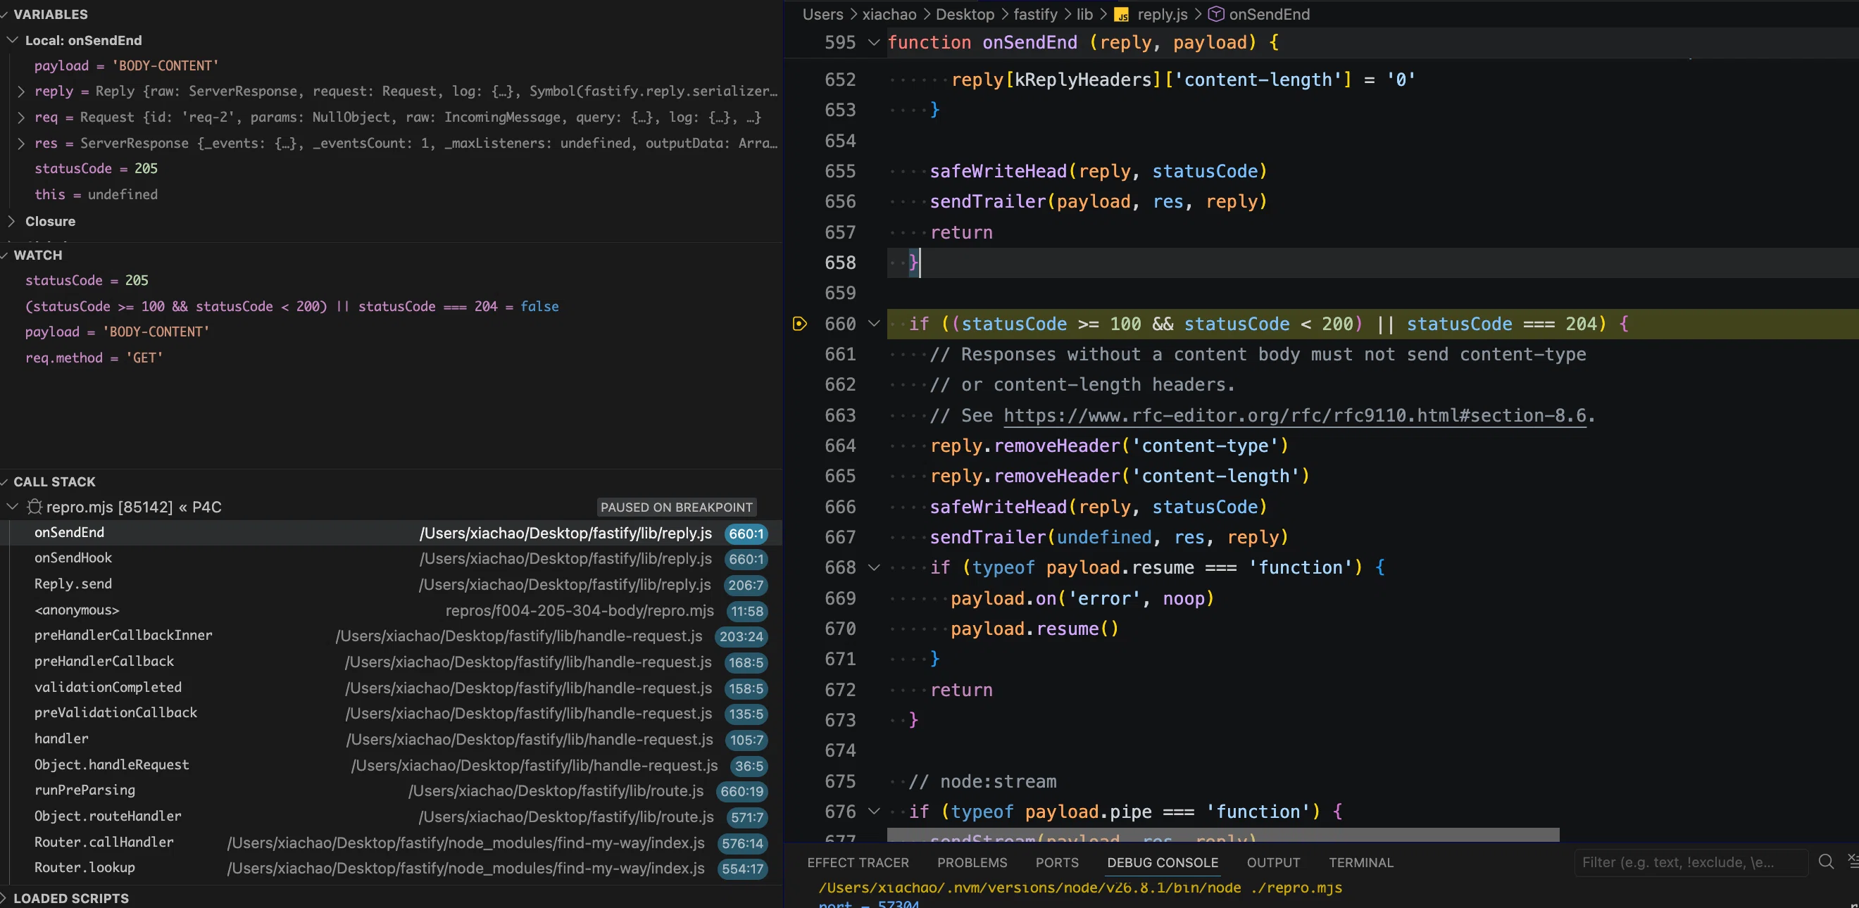Switch to the EFFECT TRACER tab
The image size is (1859, 908).
click(x=858, y=862)
